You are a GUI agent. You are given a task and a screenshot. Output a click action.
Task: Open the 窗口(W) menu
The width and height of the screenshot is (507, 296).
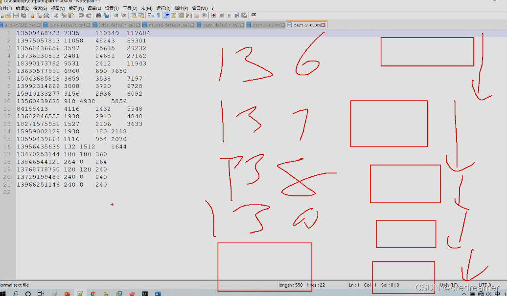(x=200, y=8)
